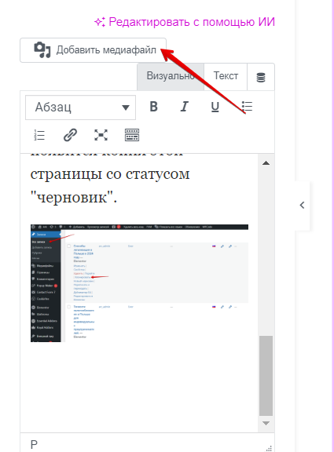The image size is (334, 452).
Task: Toggle the additional toolbar row
Action: click(x=132, y=135)
